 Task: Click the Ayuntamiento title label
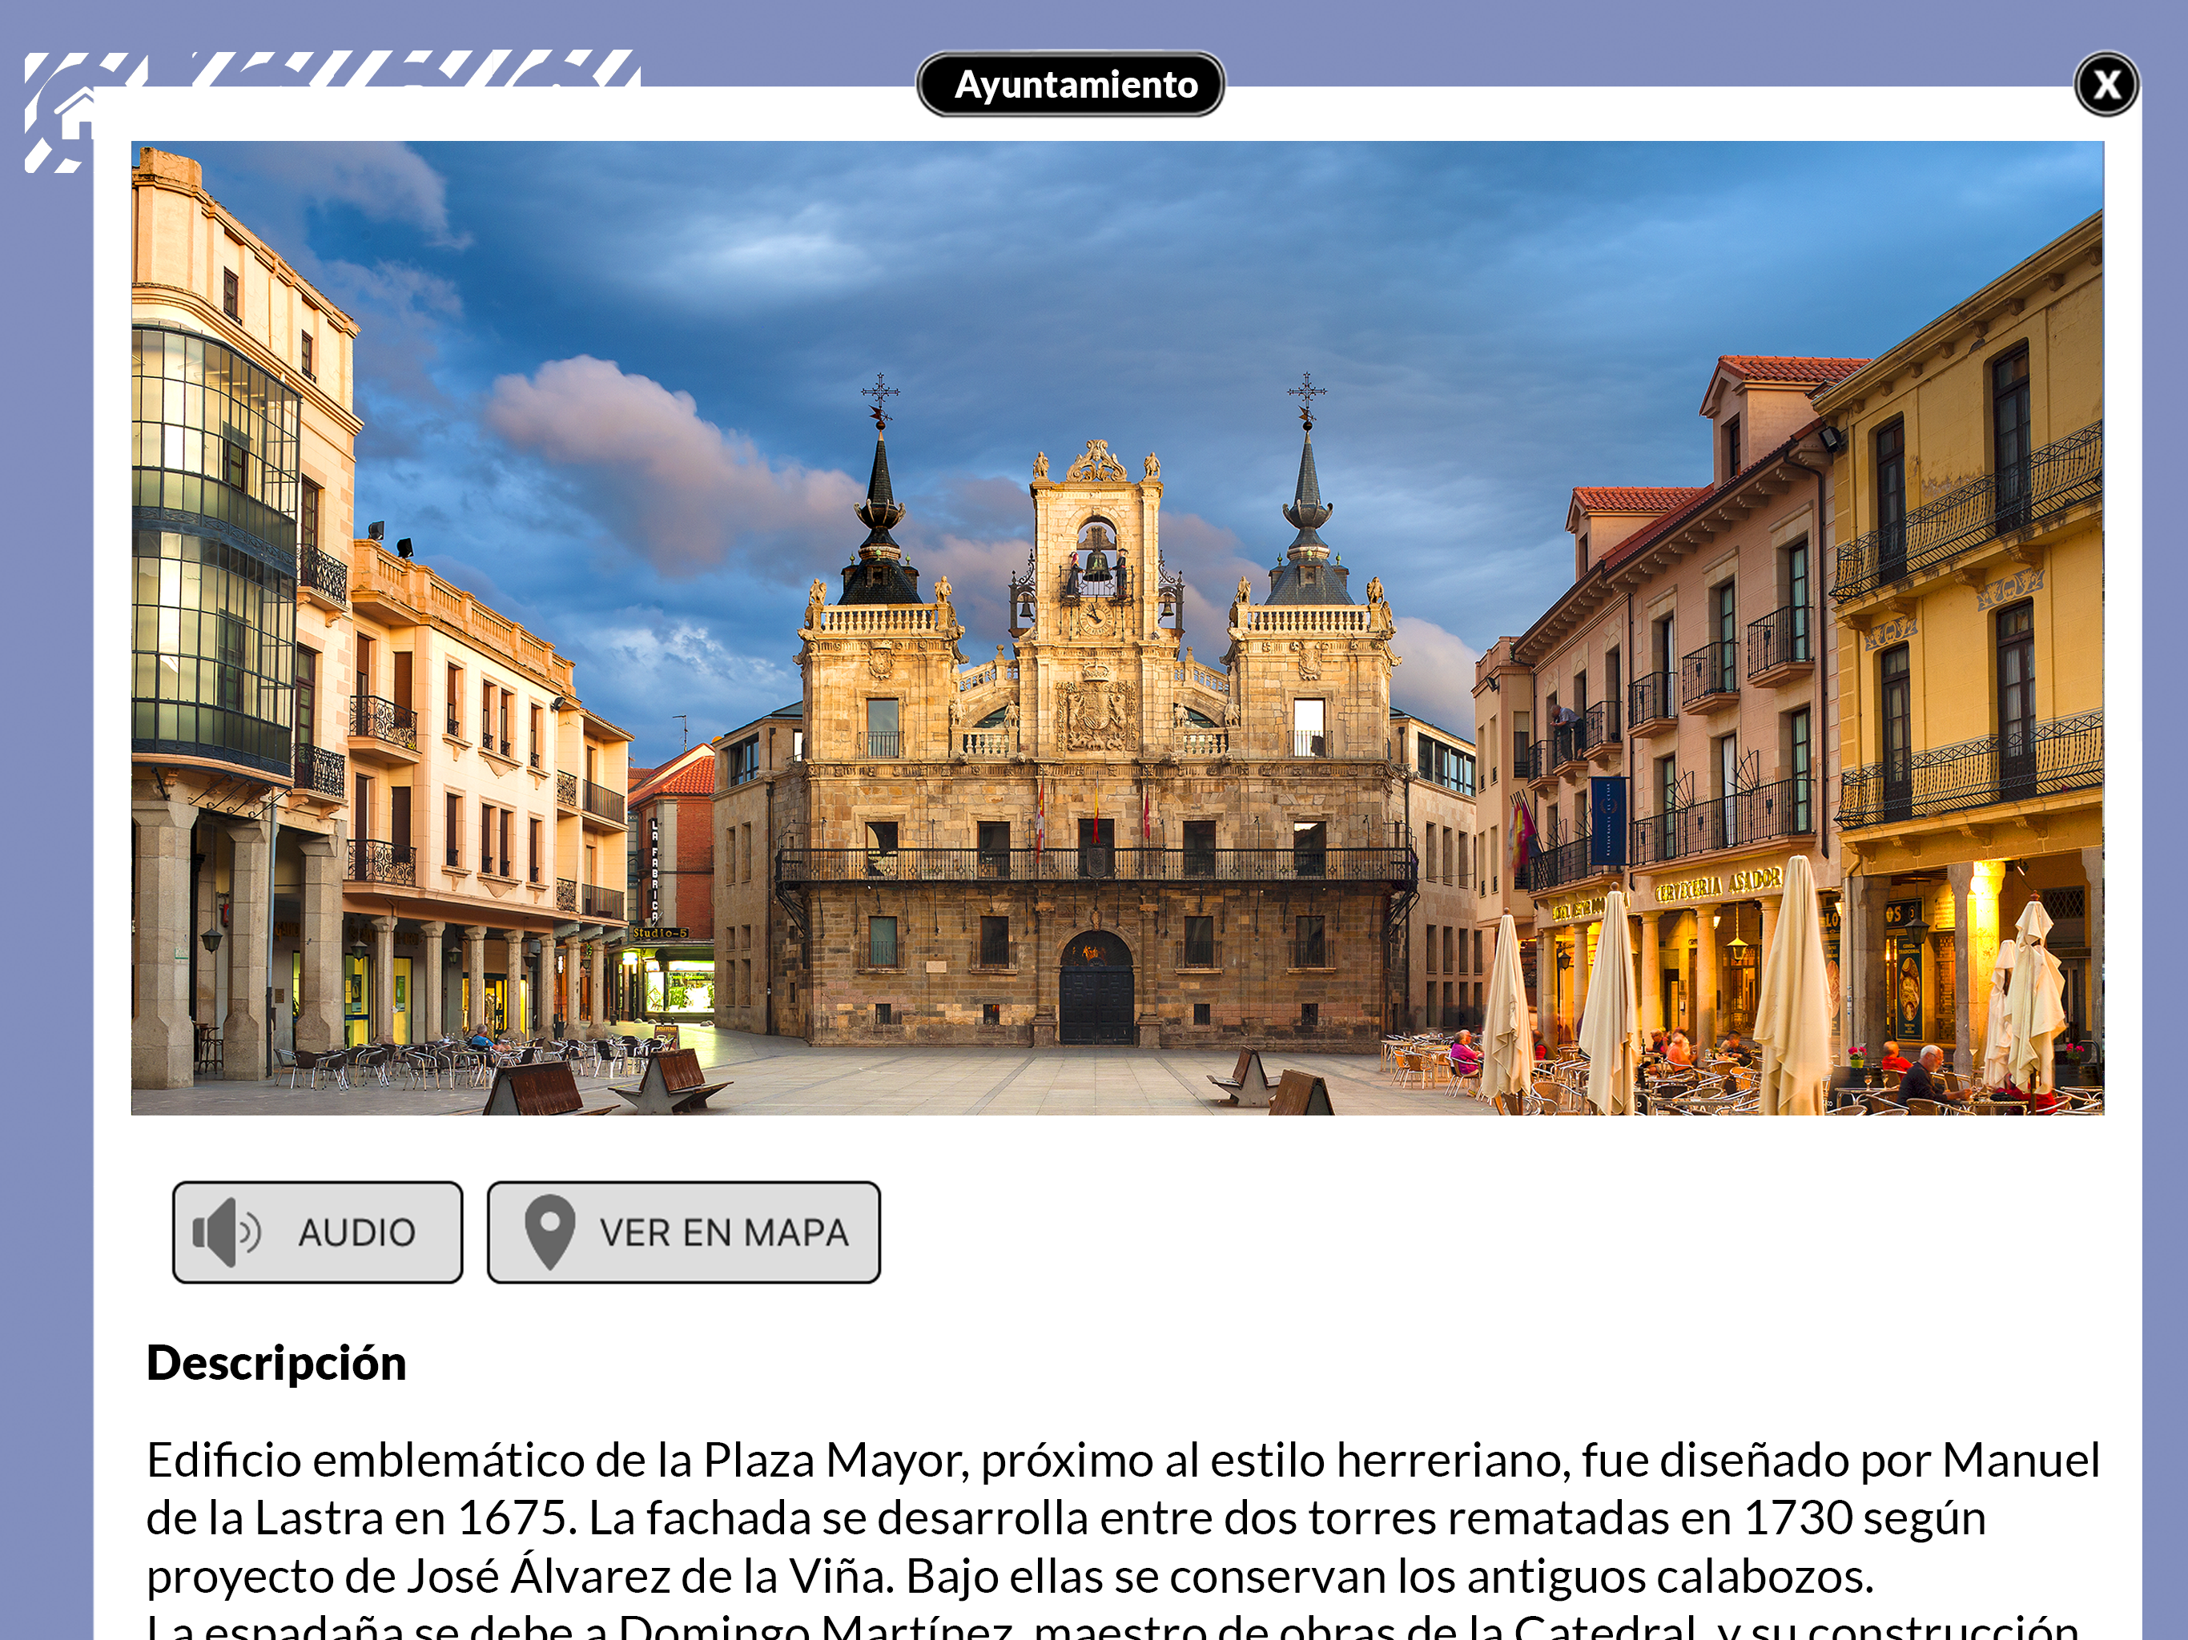[1072, 85]
